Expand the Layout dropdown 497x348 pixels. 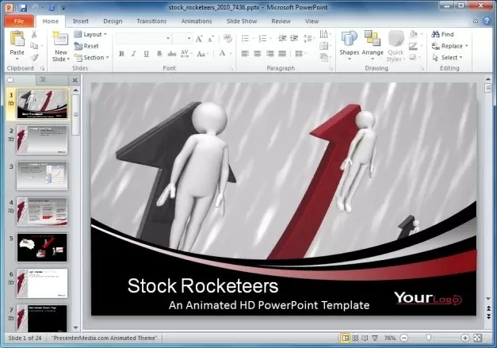coord(92,35)
